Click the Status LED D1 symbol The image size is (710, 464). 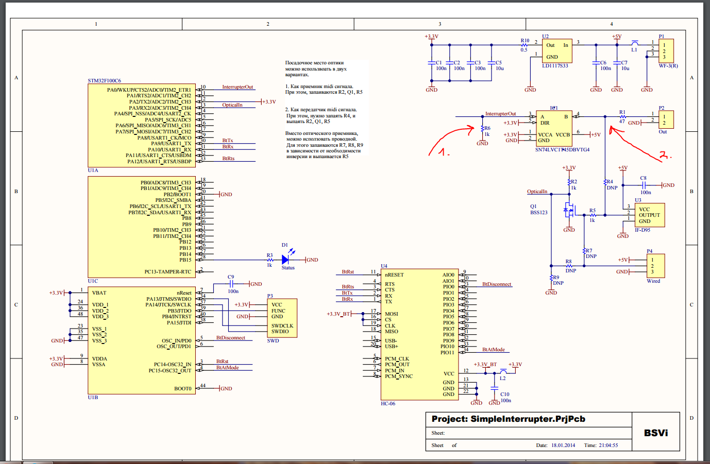[285, 260]
